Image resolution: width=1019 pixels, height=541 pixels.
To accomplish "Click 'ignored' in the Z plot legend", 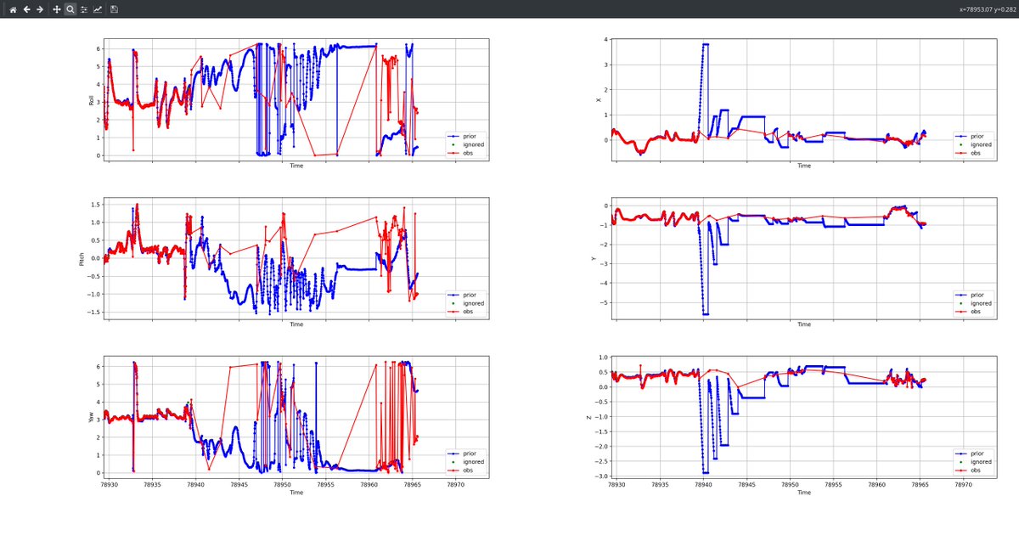I will click(981, 462).
